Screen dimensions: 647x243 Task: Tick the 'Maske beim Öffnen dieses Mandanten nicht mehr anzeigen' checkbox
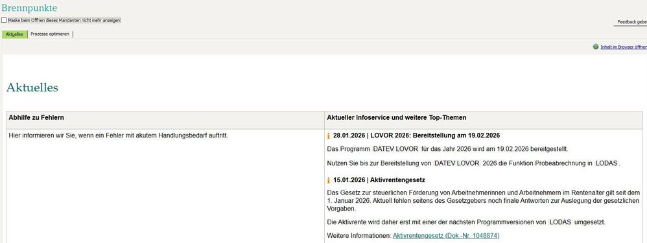click(4, 20)
